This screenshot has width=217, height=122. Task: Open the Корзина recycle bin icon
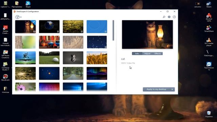point(209,114)
